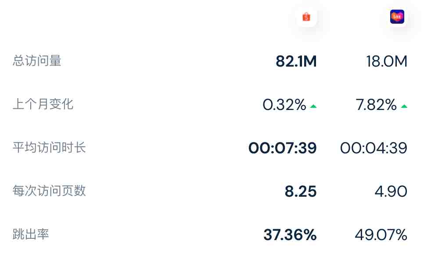The height and width of the screenshot is (255, 424).
Task: Select the 平均访问时长 row label
Action: click(49, 148)
